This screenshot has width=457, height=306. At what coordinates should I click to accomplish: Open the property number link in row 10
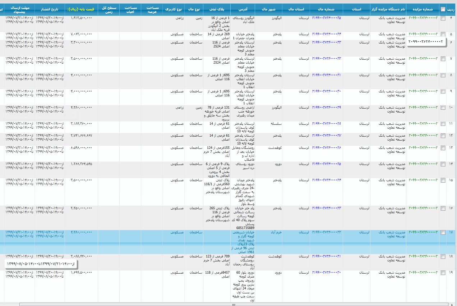pos(327,108)
